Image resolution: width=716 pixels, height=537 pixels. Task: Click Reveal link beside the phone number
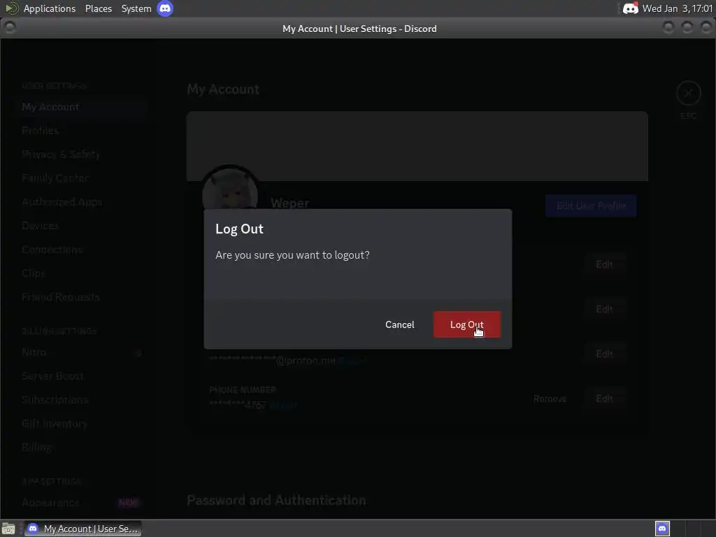coord(283,405)
